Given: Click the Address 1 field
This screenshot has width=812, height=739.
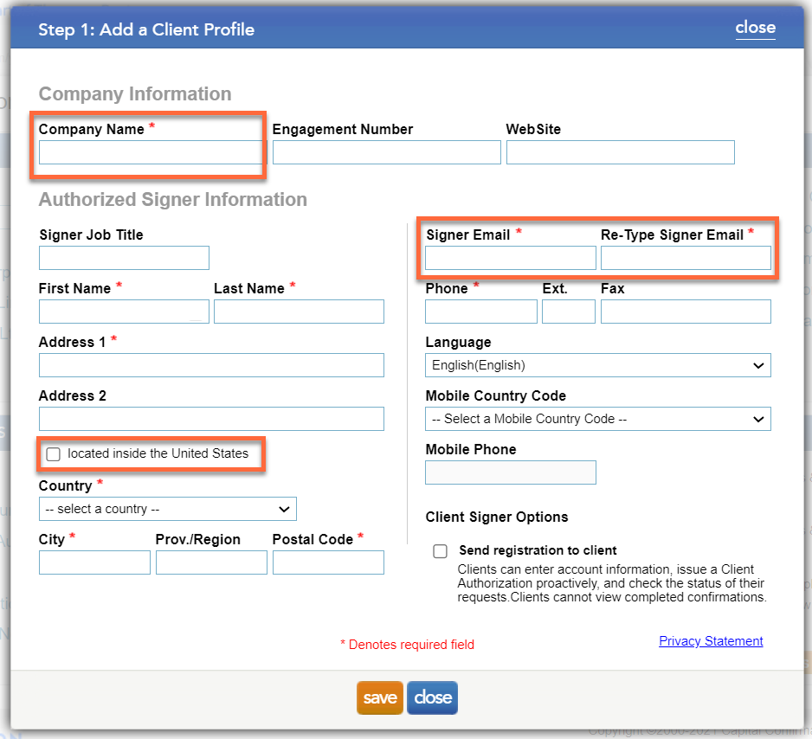Looking at the screenshot, I should [211, 365].
